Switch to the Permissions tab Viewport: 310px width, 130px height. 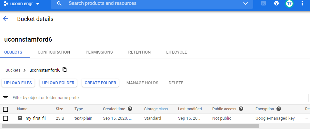[x=99, y=52]
